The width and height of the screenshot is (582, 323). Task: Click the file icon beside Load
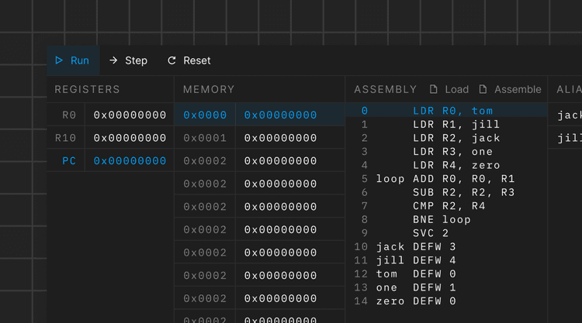pos(433,89)
